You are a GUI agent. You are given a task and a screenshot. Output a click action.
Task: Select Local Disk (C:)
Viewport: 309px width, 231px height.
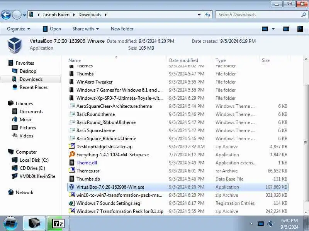tap(34, 160)
